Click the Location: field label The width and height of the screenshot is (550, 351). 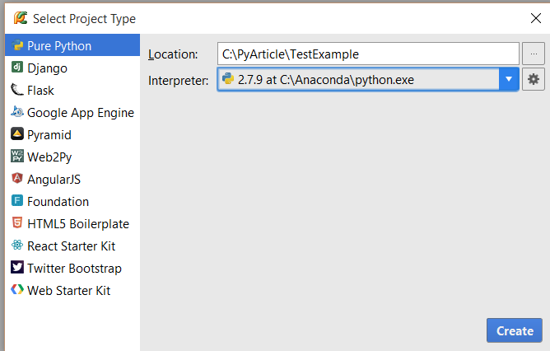tap(173, 54)
